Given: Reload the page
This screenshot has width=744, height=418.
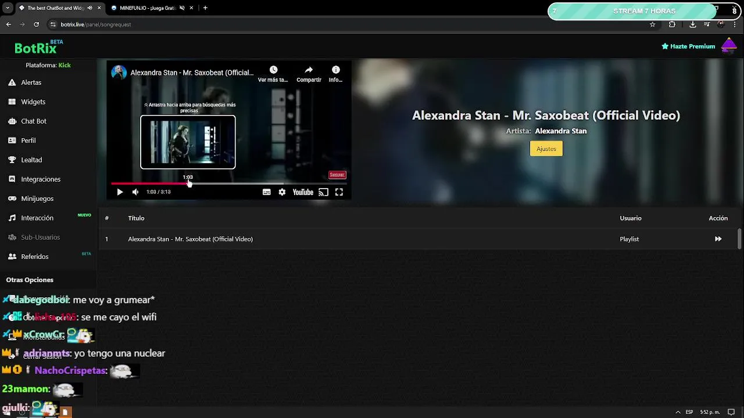Looking at the screenshot, I should coord(36,24).
